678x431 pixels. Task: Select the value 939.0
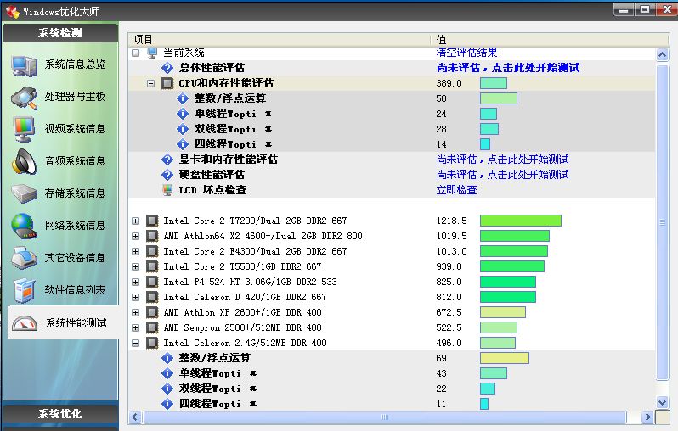(449, 267)
